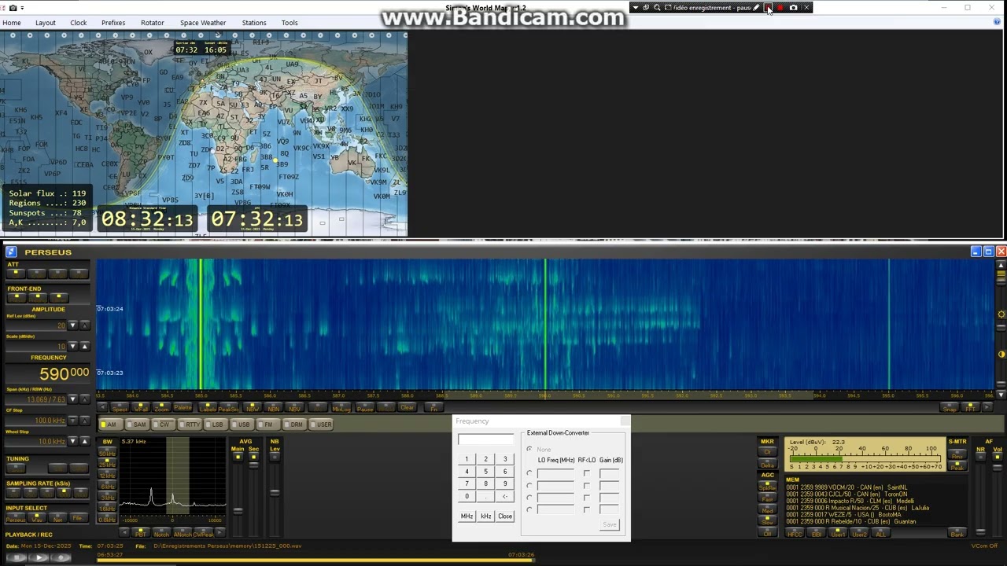Select 0.8kHz bandwidth filter

point(107,519)
